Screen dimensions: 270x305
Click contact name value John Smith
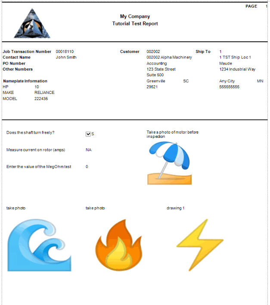coord(66,57)
